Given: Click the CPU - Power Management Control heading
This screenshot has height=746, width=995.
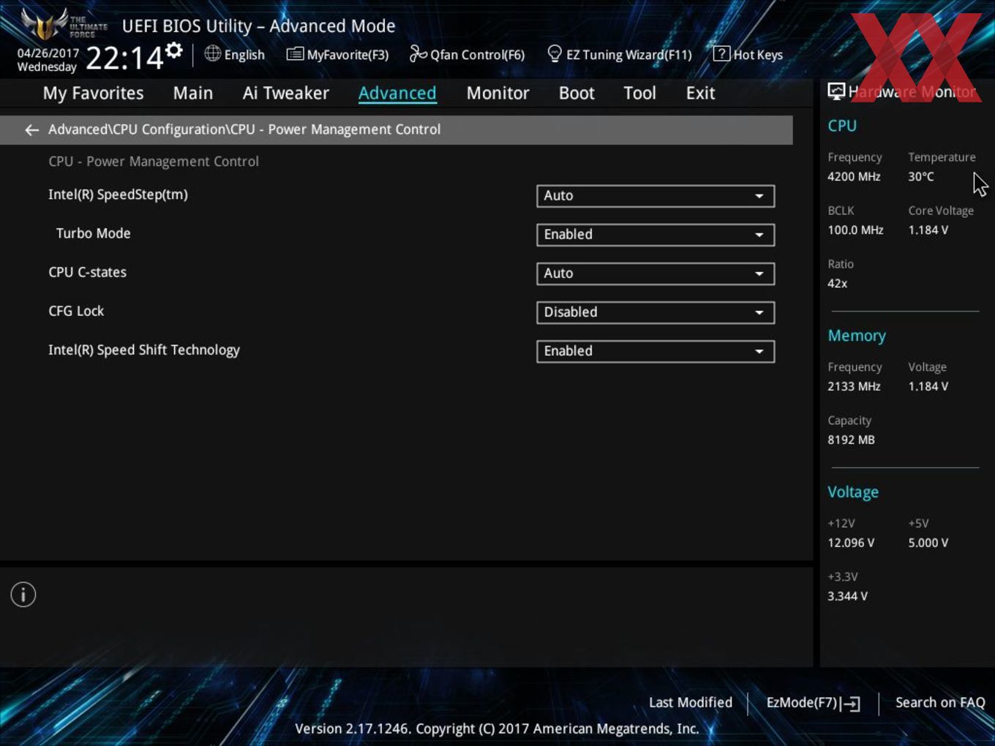Looking at the screenshot, I should (x=154, y=162).
